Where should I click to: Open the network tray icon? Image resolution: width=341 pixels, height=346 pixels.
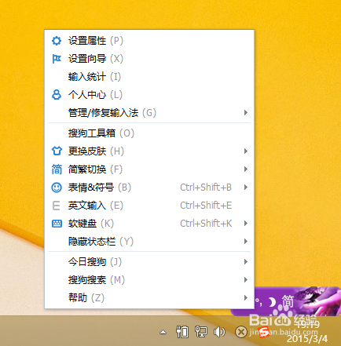[x=200, y=332]
